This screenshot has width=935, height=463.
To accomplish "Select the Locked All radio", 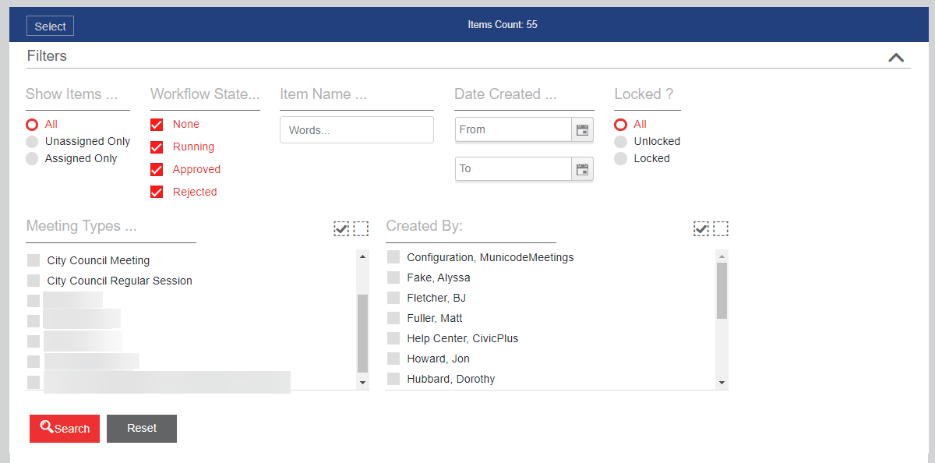I will [x=621, y=125].
